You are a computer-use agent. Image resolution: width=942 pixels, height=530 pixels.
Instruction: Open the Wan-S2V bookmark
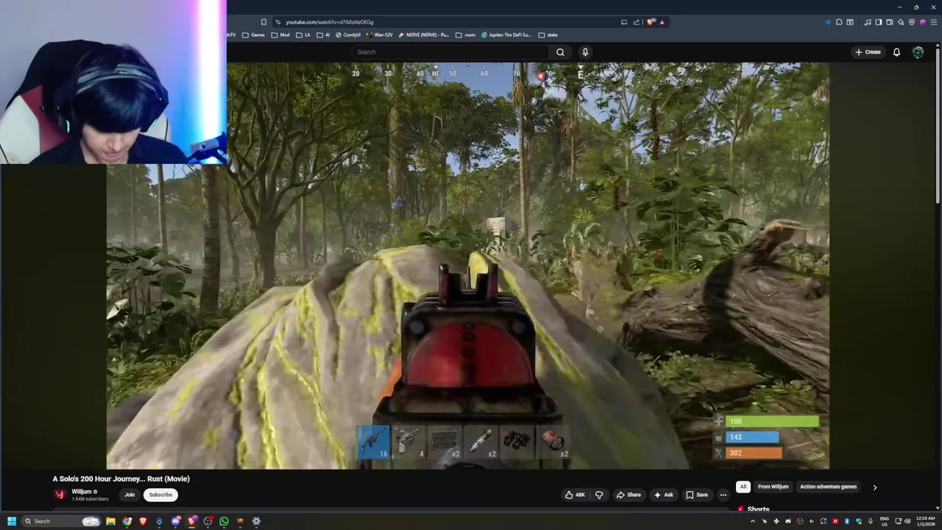tap(380, 35)
